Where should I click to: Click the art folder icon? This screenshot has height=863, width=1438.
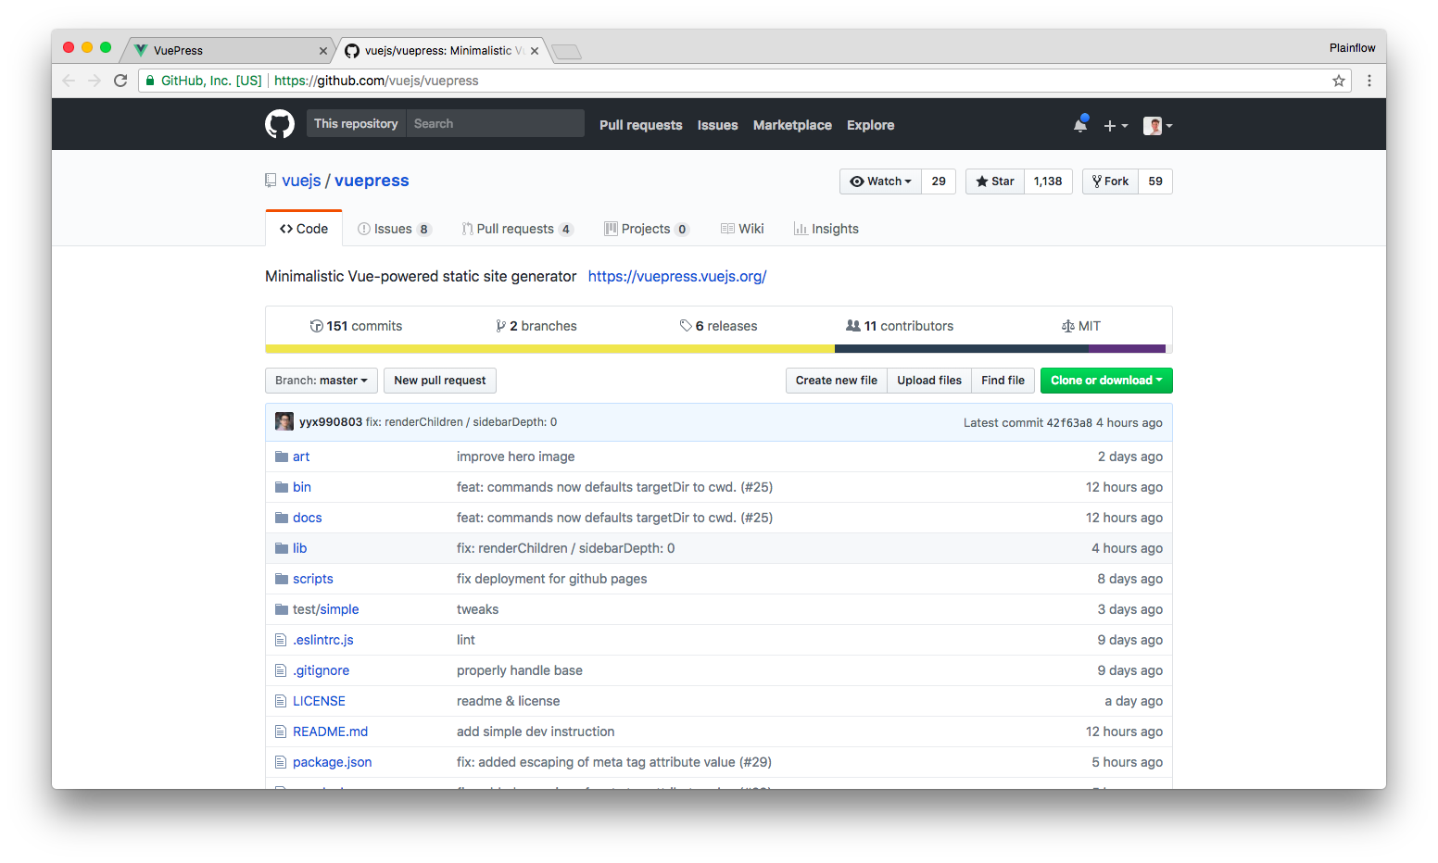point(282,457)
